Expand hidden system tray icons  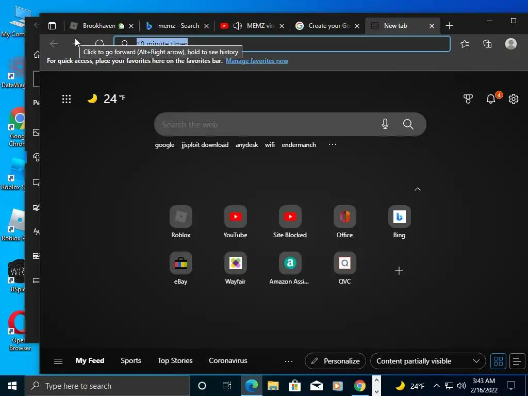coord(436,386)
